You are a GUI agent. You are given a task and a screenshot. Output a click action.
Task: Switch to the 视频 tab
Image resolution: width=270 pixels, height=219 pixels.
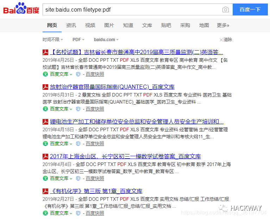coord(90,25)
